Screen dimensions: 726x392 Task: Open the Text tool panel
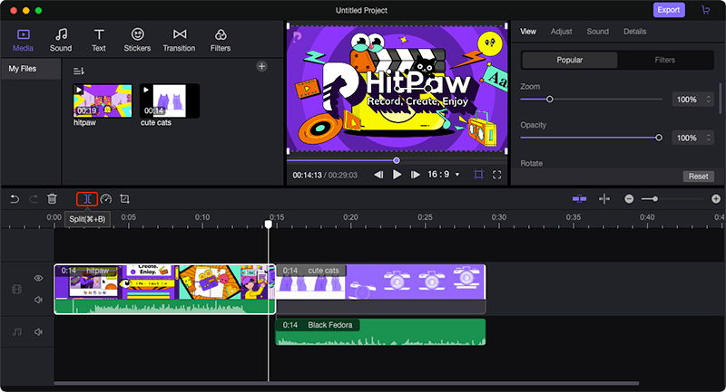[x=99, y=40]
